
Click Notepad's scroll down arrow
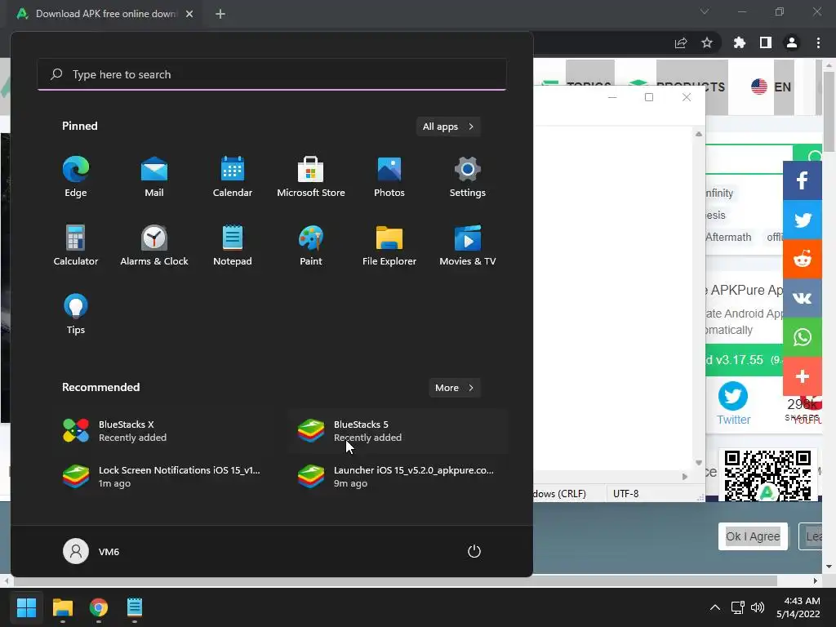tap(699, 463)
